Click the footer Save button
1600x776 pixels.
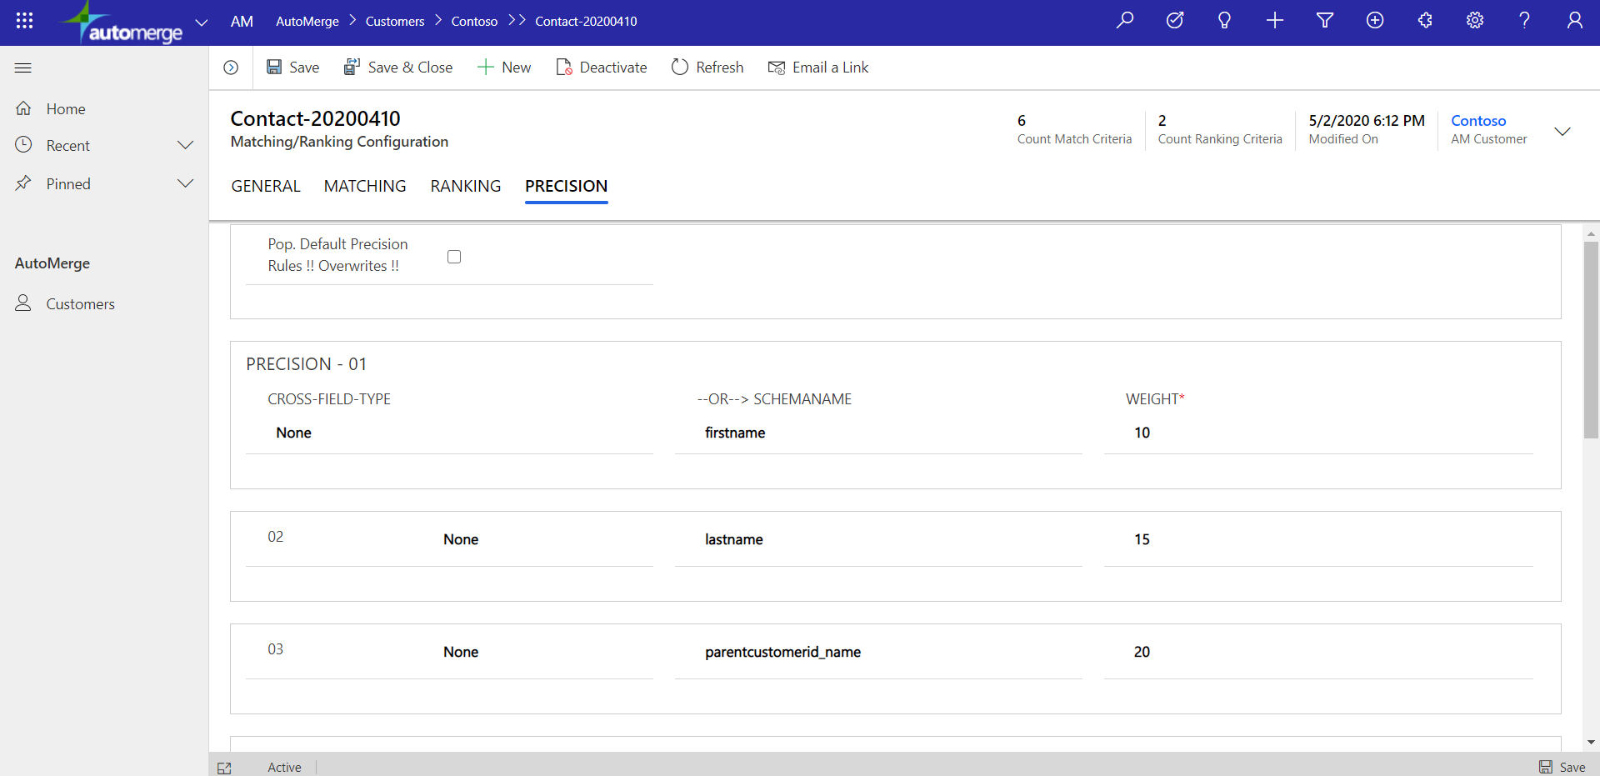click(x=1562, y=767)
